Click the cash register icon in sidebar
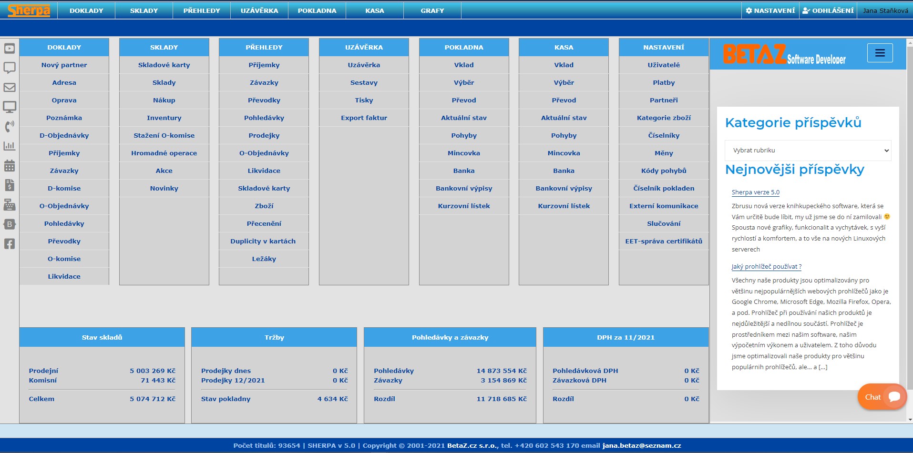 pos(10,205)
